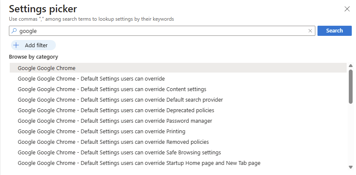Open the Password manager category
The image size is (356, 175).
(178, 121)
